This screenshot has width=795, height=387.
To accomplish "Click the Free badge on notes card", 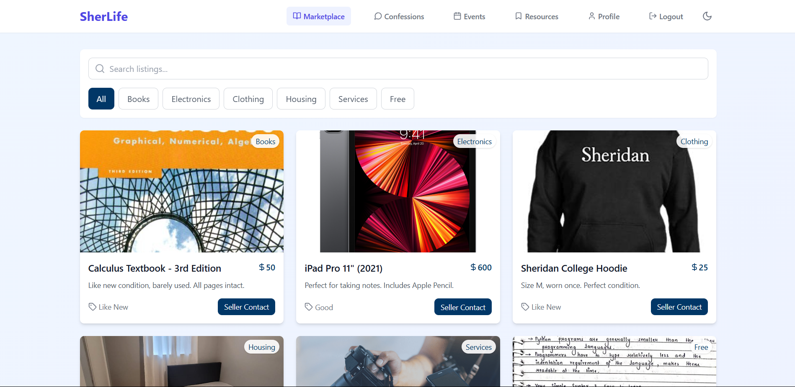I will coord(701,347).
